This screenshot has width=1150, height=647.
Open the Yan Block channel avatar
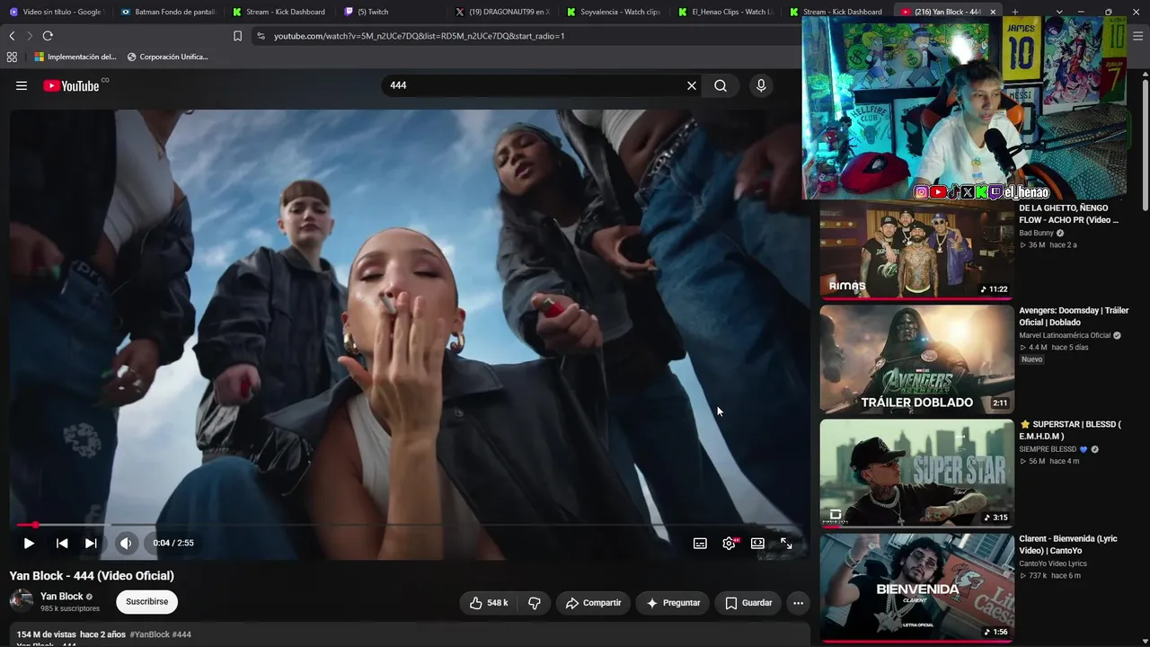pos(22,601)
